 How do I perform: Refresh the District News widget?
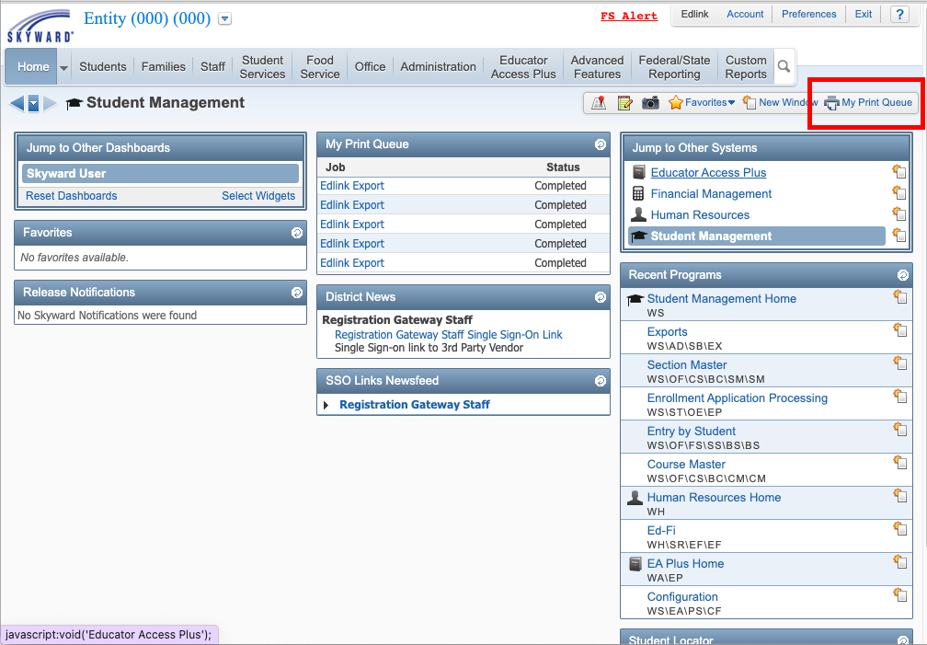600,297
